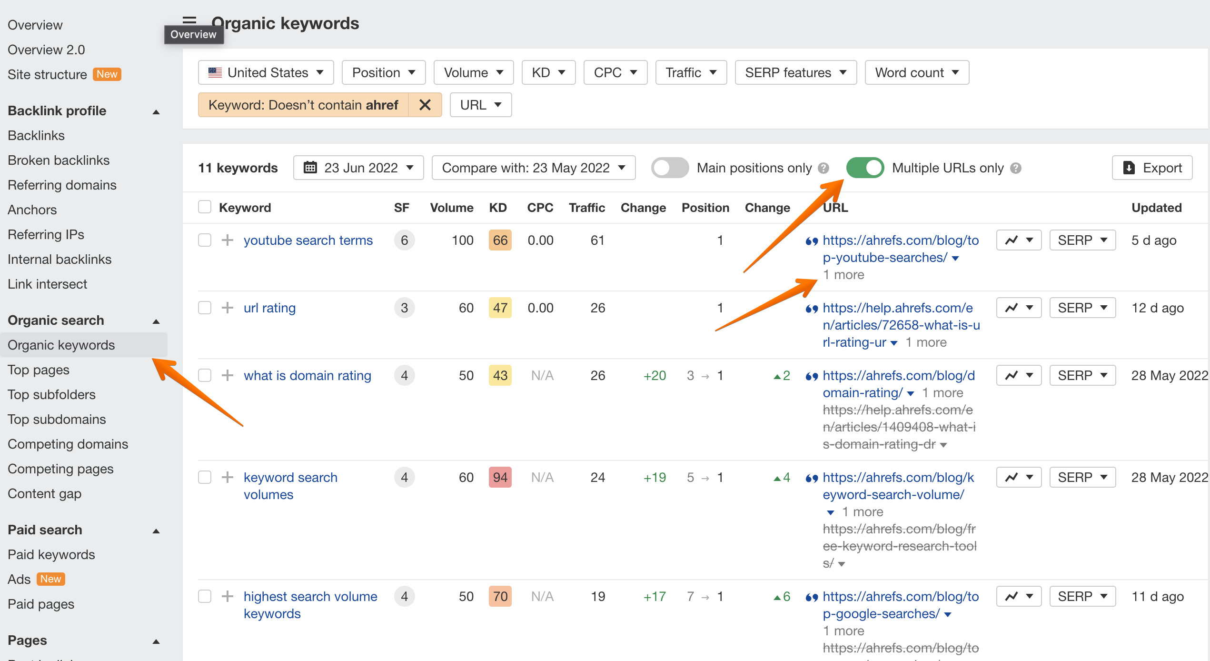Viewport: 1210px width, 661px height.
Task: Open the SERP features filter dropdown
Action: 795,72
